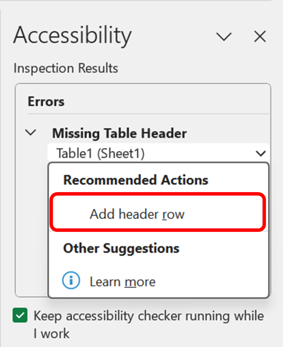Image resolution: width=283 pixels, height=347 pixels.
Task: Open the Learn more link
Action: (122, 281)
